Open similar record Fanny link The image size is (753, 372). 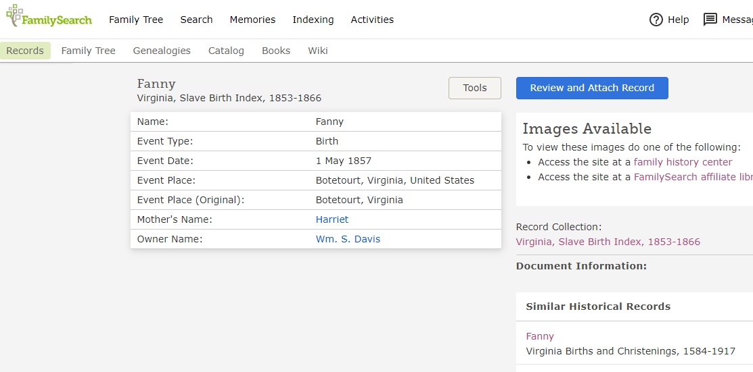[540, 336]
